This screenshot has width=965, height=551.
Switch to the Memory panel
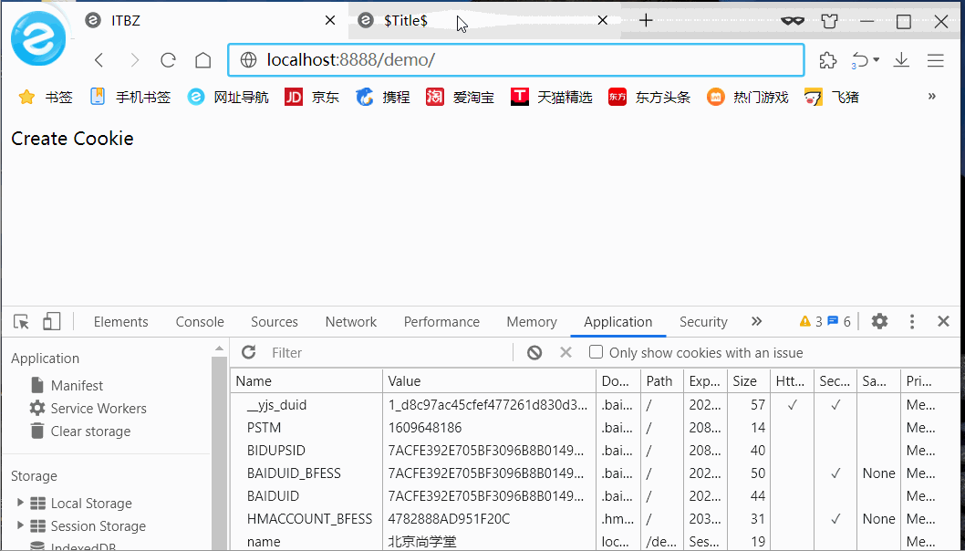coord(532,322)
